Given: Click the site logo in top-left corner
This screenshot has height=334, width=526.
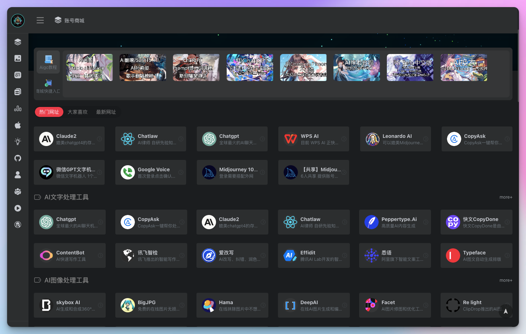Looking at the screenshot, I should pyautogui.click(x=18, y=21).
